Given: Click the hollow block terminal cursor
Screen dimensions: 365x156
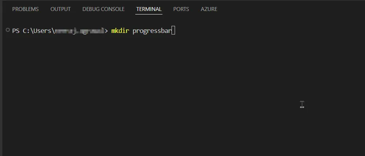Looking at the screenshot, I should [x=173, y=31].
